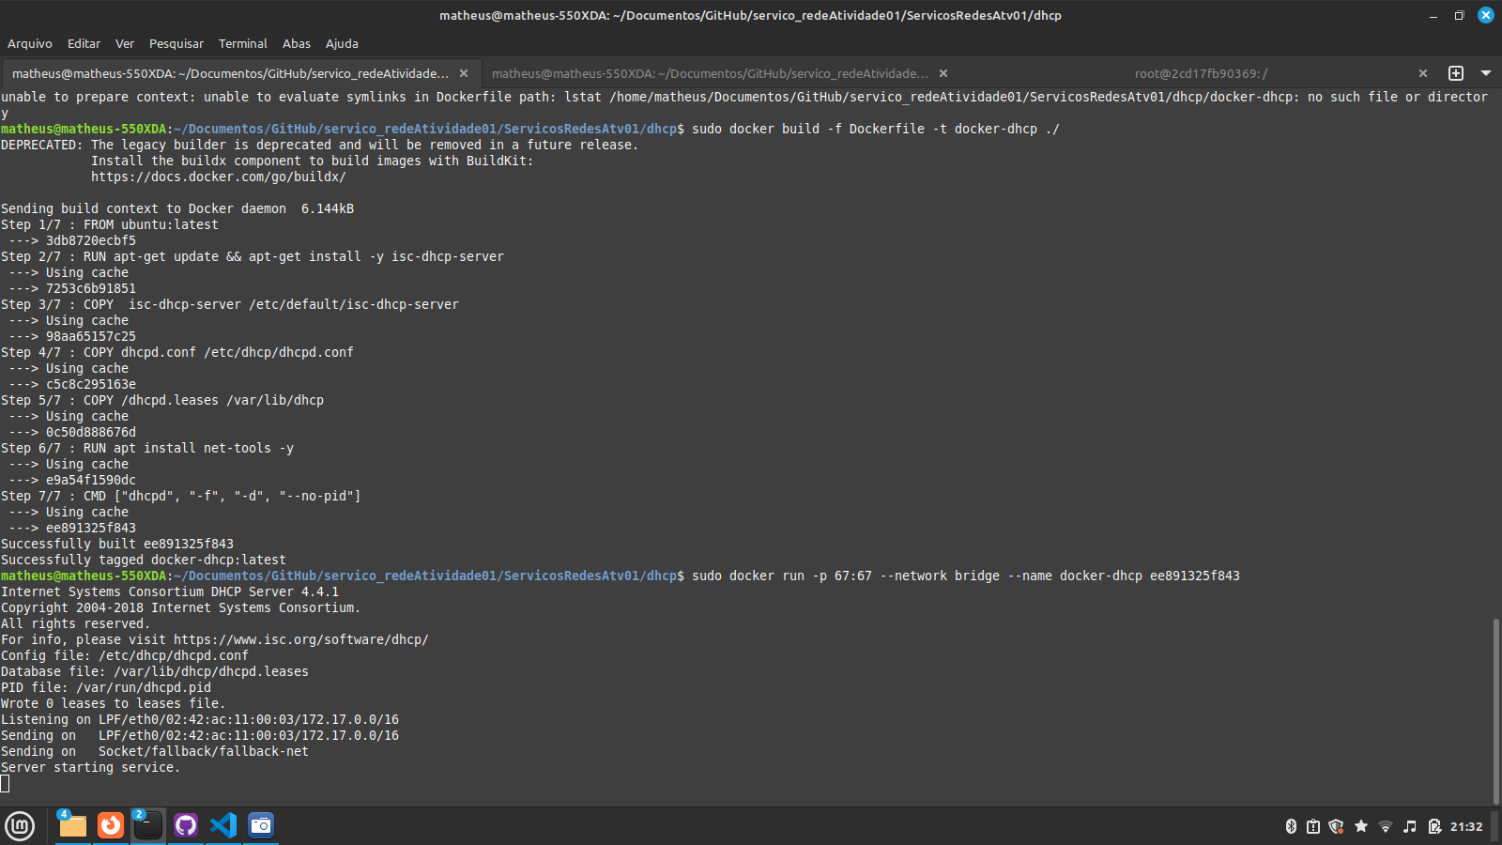Open the battery power tray icon
The image size is (1502, 845).
pyautogui.click(x=1434, y=826)
